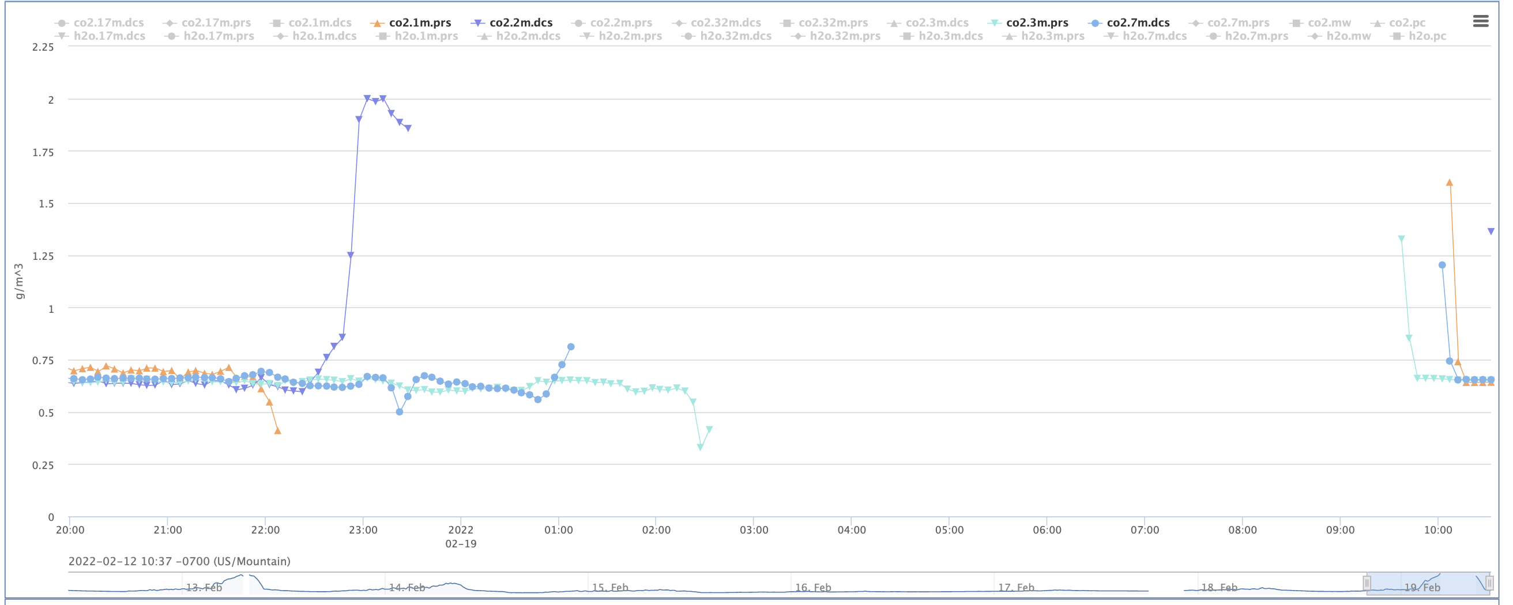Click the co2.2m.dcs peak point near 23:00
This screenshot has width=1513, height=605.
(367, 98)
